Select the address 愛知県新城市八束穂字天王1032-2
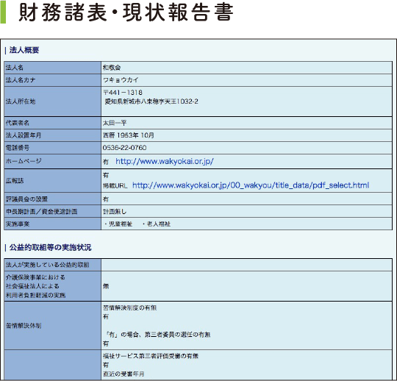 pos(151,102)
